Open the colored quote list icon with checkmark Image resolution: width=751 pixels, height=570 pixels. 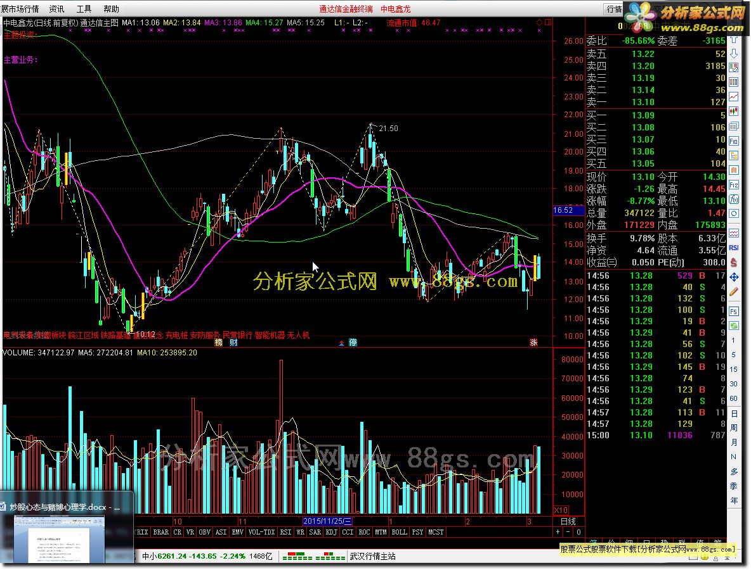pyautogui.click(x=734, y=68)
